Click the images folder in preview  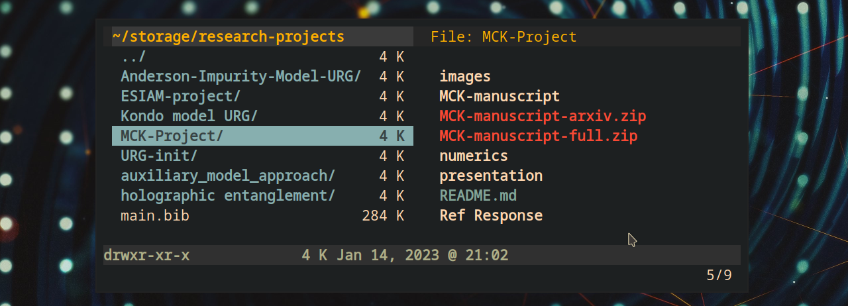point(465,77)
